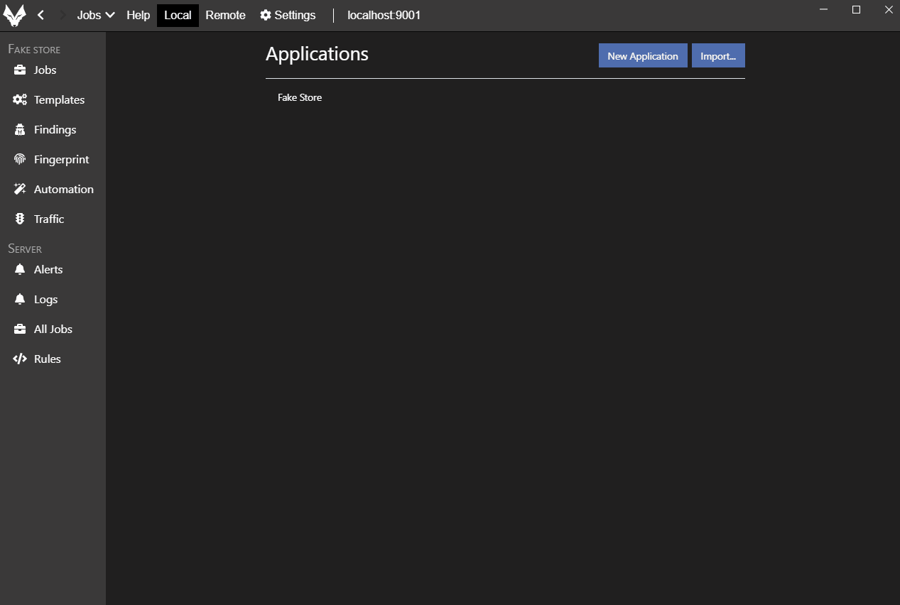This screenshot has width=900, height=605.
Task: Click the Import... button
Action: [x=717, y=56]
